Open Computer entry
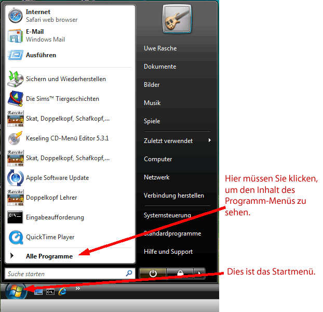323x312 pixels. pyautogui.click(x=158, y=159)
